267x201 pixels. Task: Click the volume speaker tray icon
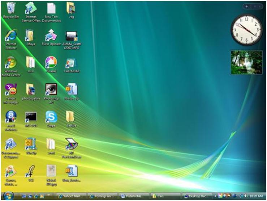246,196
